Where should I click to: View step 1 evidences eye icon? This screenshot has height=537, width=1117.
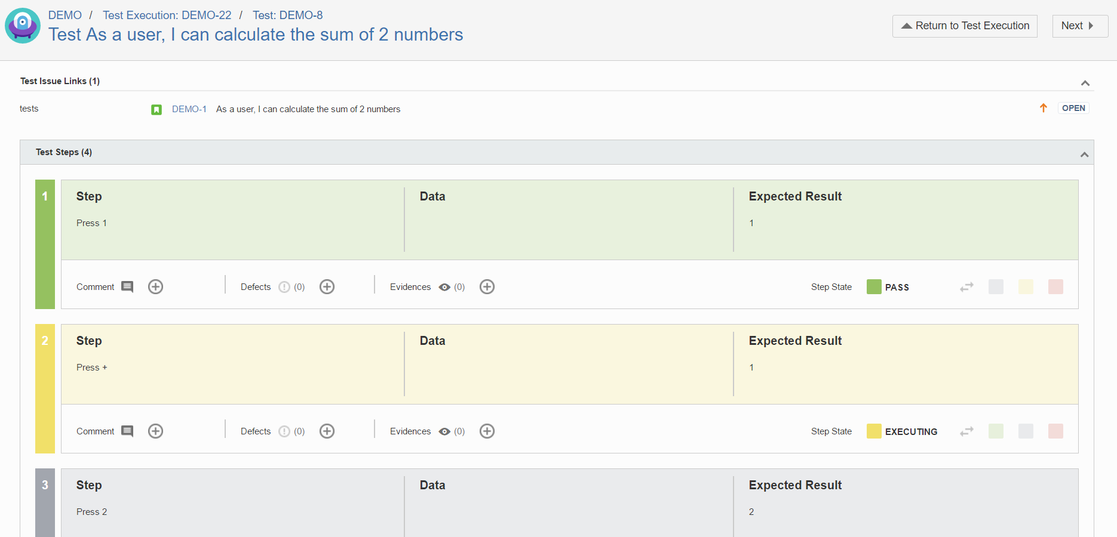coord(444,287)
